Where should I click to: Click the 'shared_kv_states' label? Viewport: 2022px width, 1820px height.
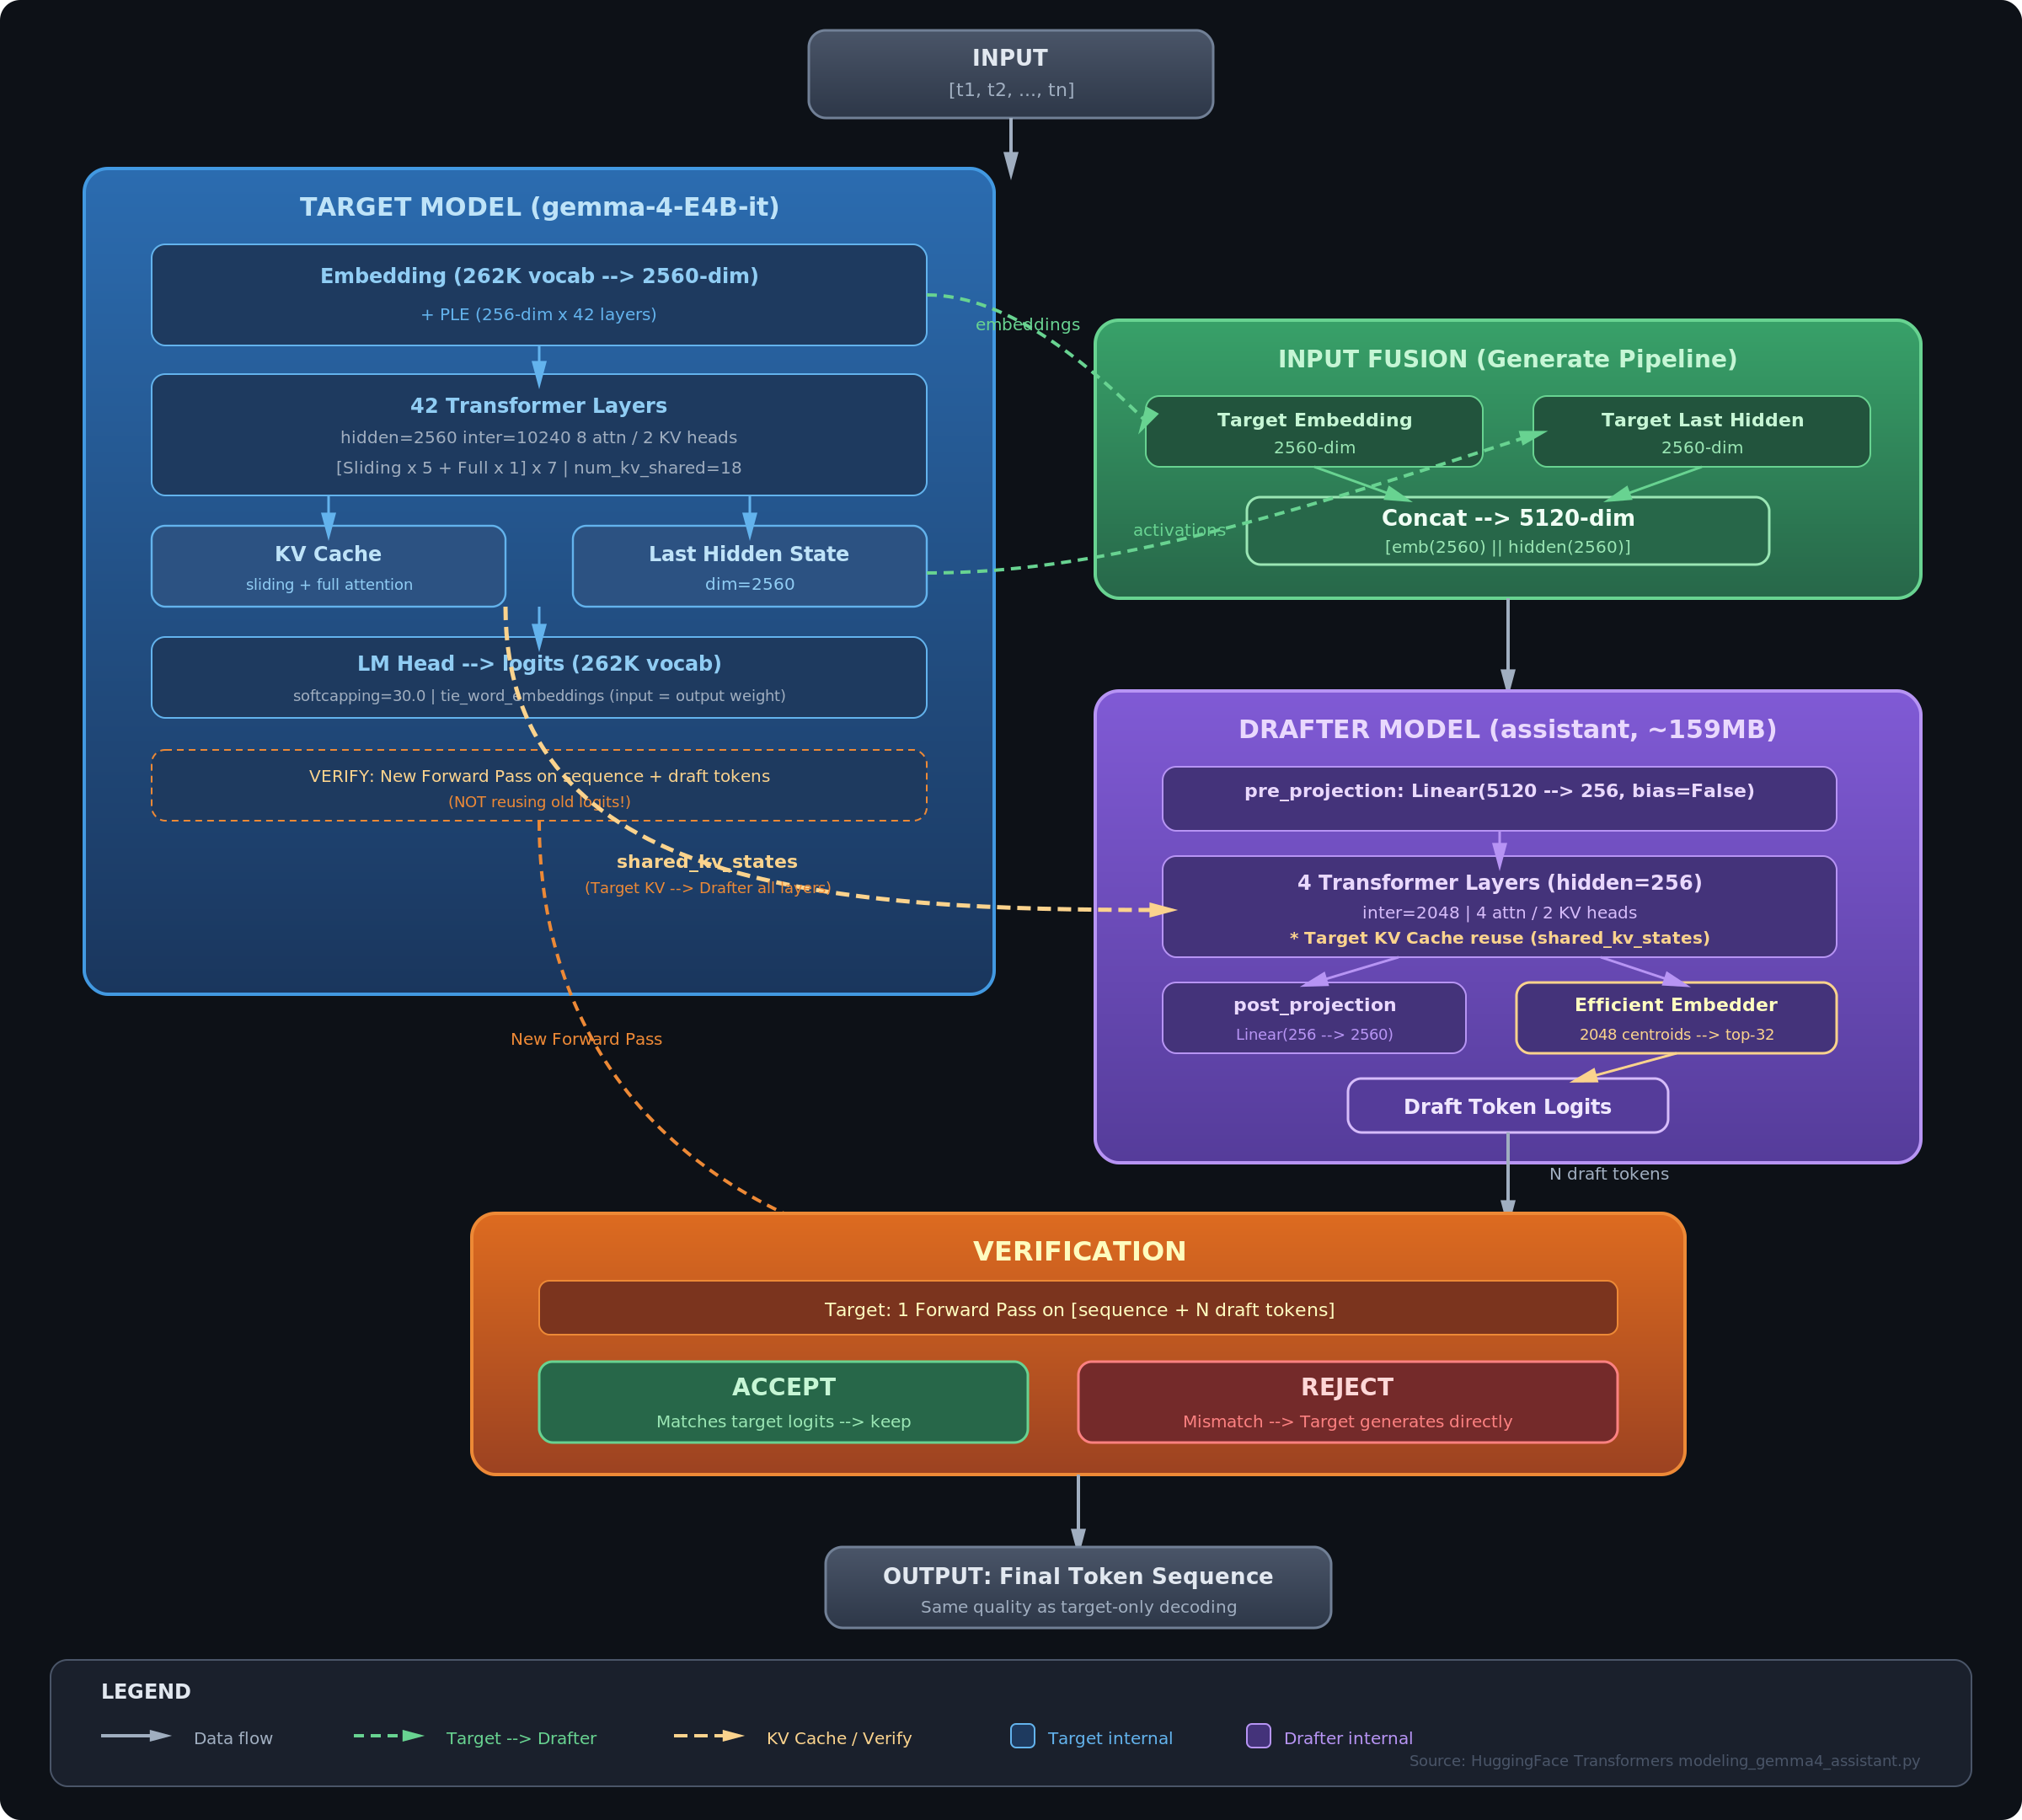pyautogui.click(x=707, y=861)
